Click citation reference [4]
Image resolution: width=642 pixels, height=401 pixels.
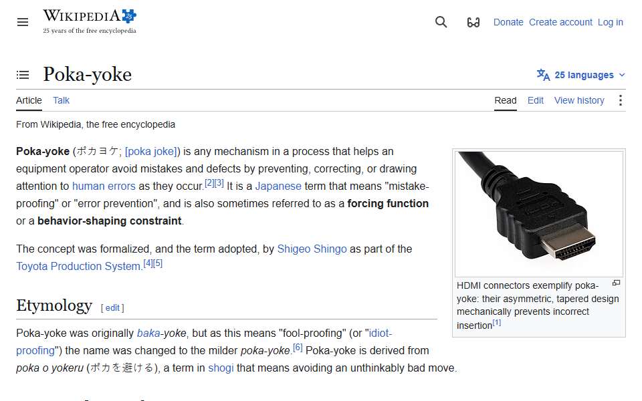point(148,263)
